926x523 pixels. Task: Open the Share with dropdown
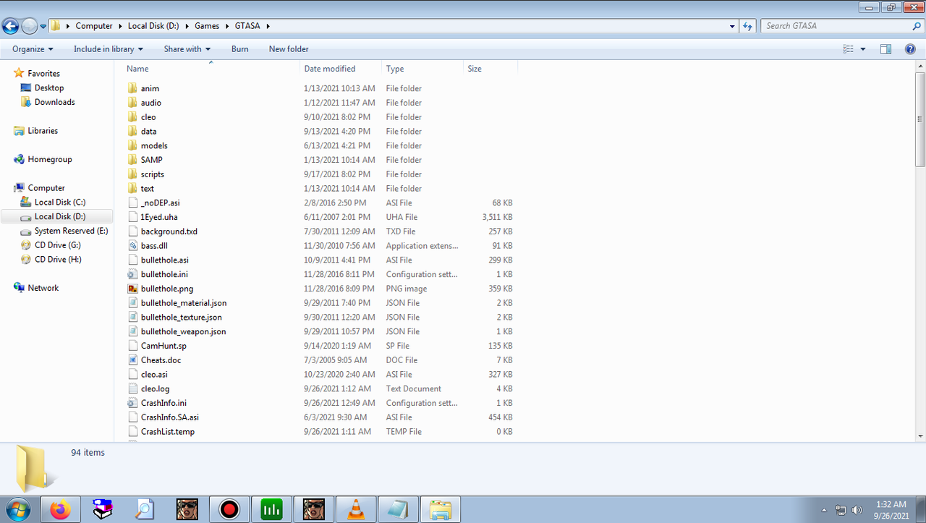click(187, 49)
